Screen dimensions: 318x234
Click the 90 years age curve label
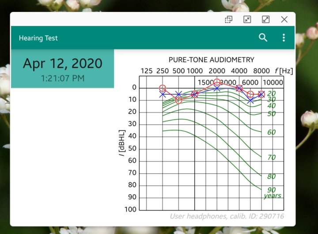point(271,190)
